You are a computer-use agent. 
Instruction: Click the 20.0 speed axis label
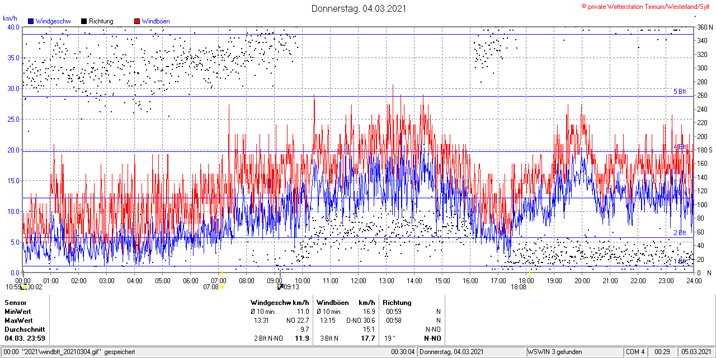(13, 150)
